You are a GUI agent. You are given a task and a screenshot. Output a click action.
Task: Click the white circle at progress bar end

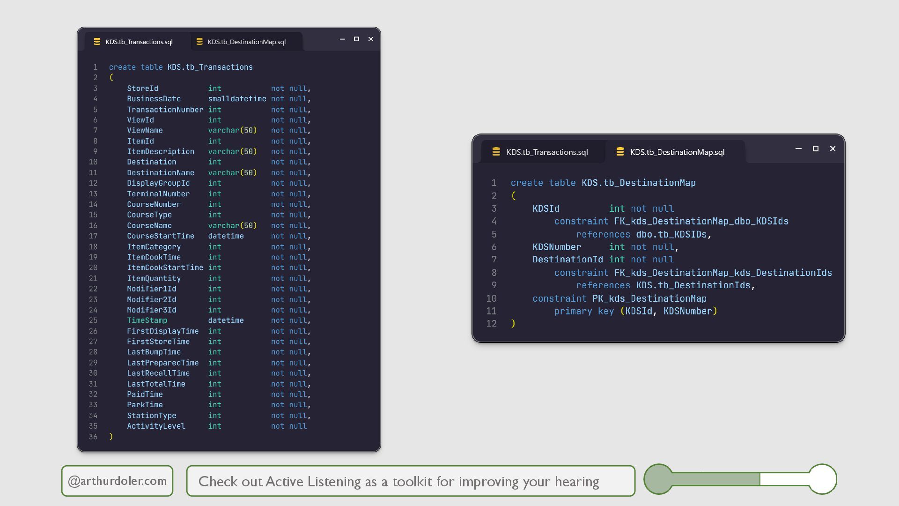[822, 479]
